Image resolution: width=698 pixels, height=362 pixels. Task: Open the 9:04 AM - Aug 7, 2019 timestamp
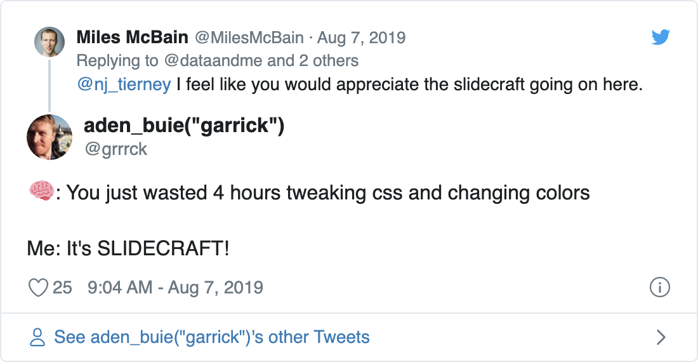point(176,288)
